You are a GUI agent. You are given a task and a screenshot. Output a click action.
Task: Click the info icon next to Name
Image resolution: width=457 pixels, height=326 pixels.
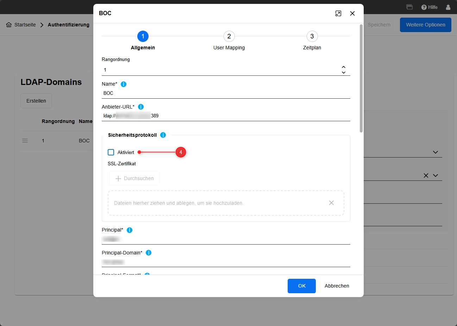pos(124,84)
